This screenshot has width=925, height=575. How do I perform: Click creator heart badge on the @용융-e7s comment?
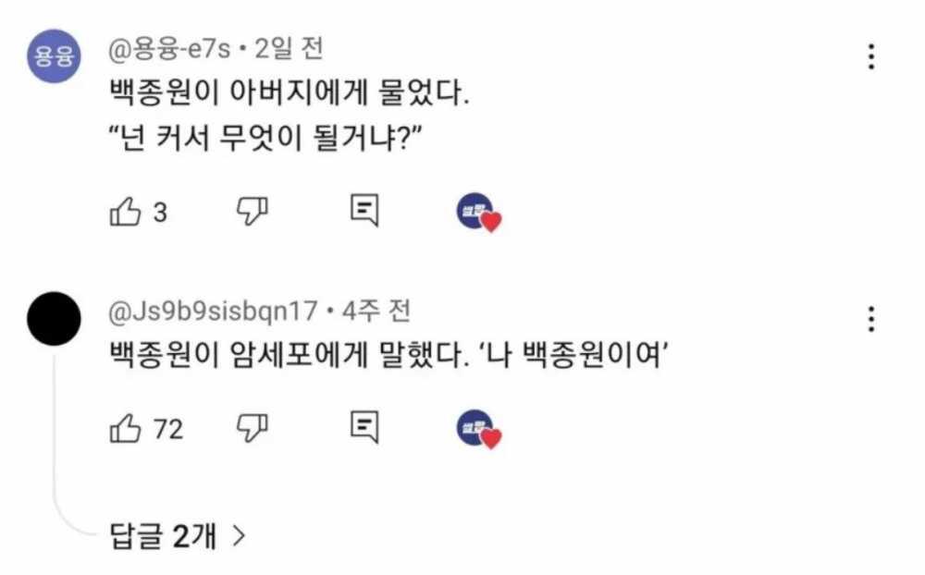477,214
